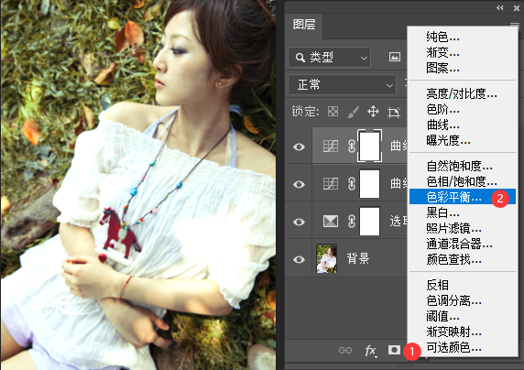524x370 pixels.
Task: Toggle visibility of the 背景 layer
Action: (299, 259)
